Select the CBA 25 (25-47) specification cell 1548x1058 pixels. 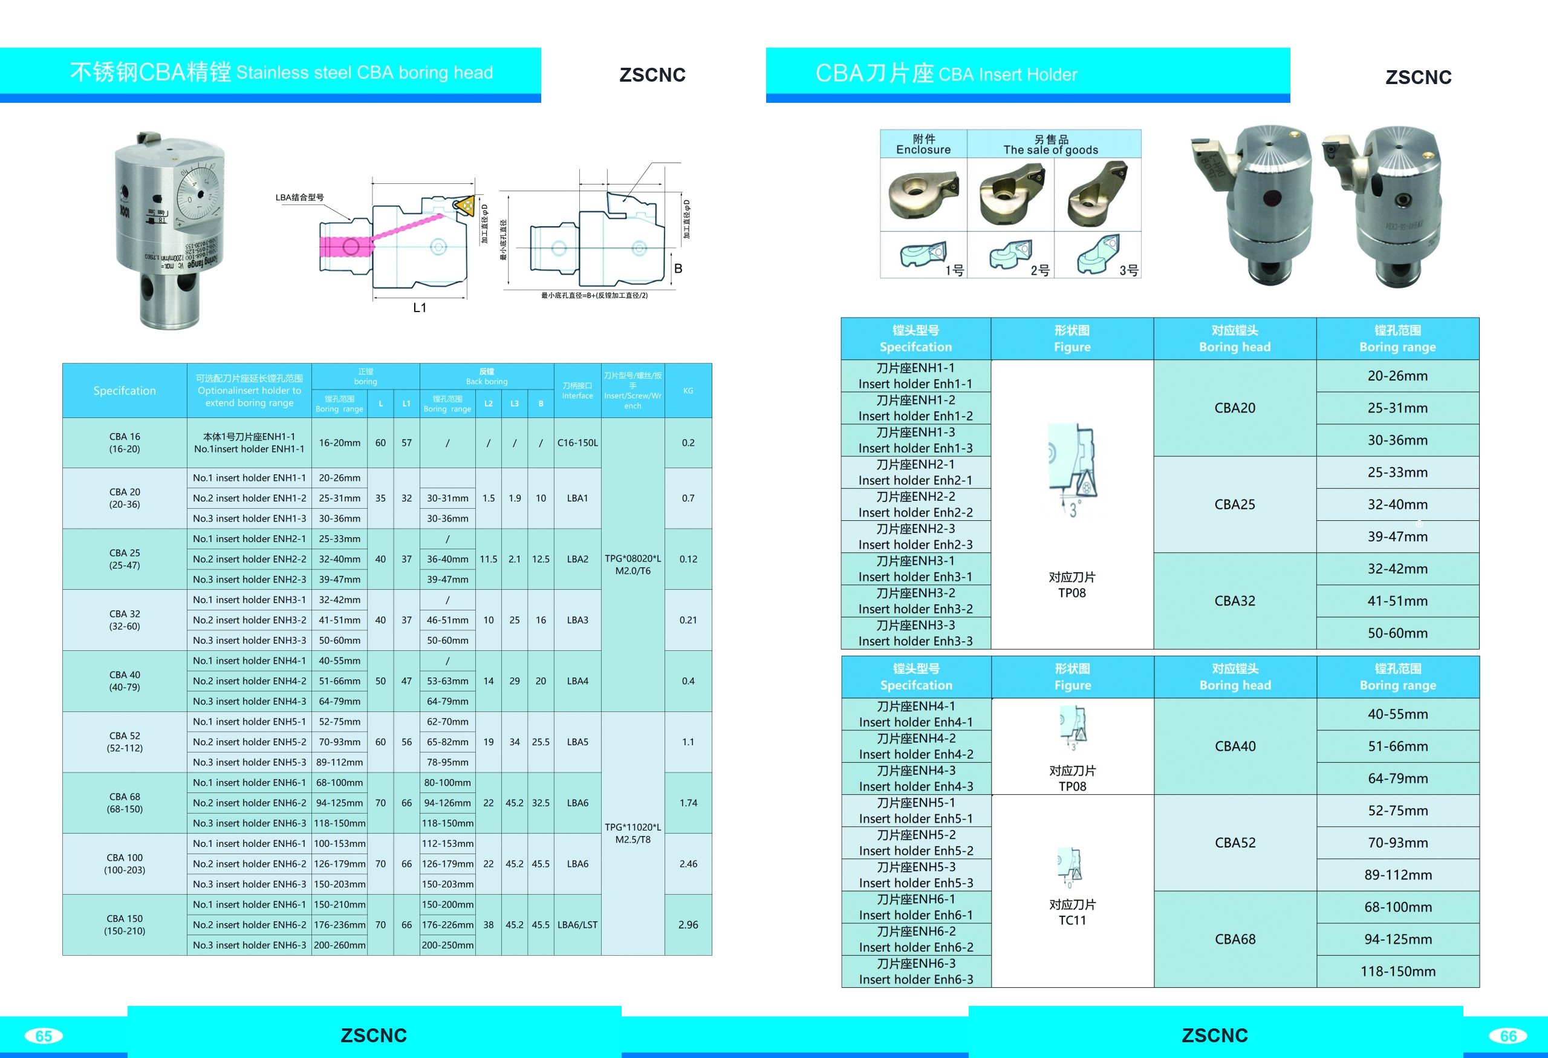[x=125, y=559]
